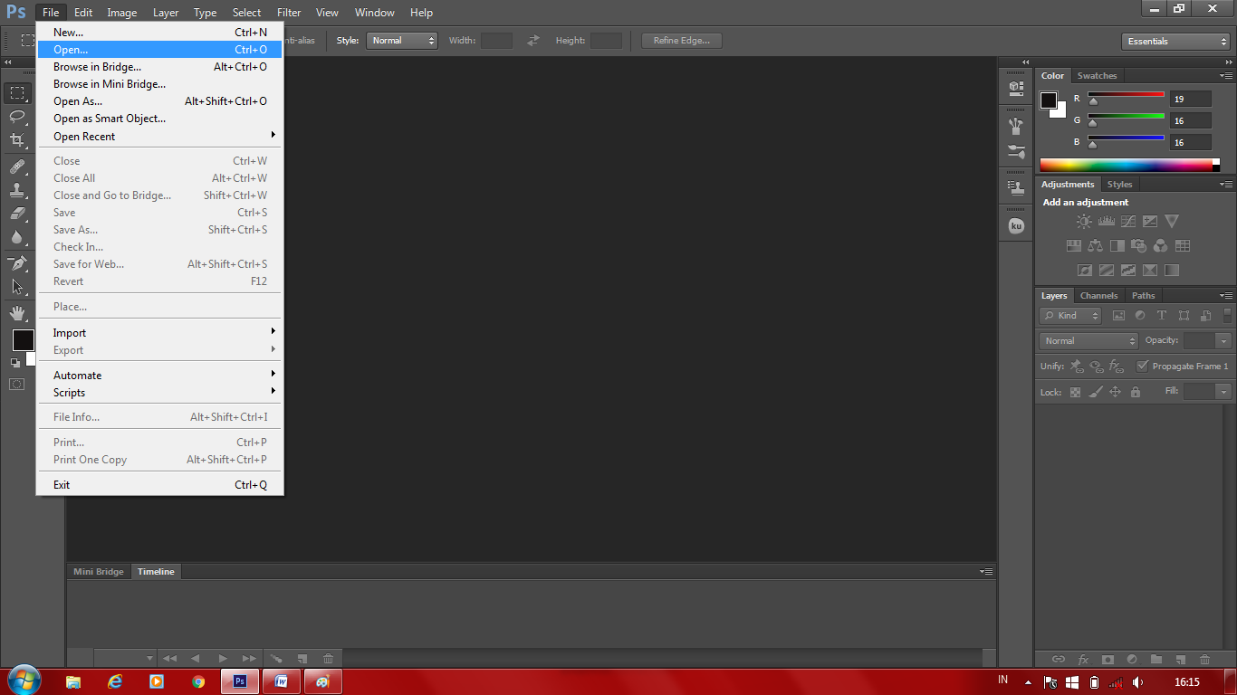Open the Filter menu
The width and height of the screenshot is (1237, 695).
point(289,13)
